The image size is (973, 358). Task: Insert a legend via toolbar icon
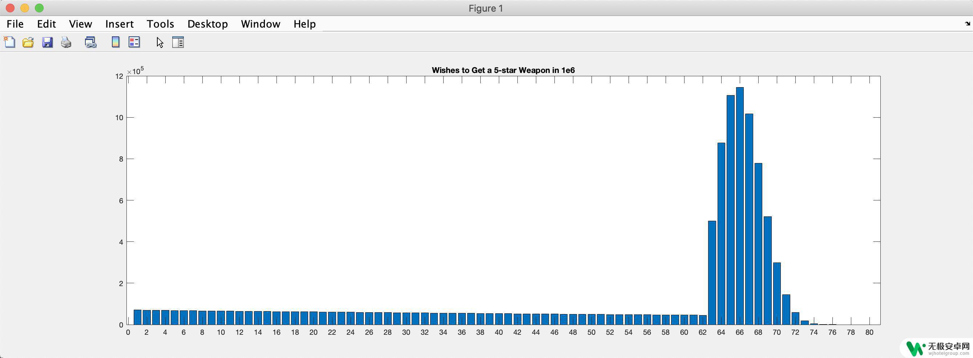134,42
